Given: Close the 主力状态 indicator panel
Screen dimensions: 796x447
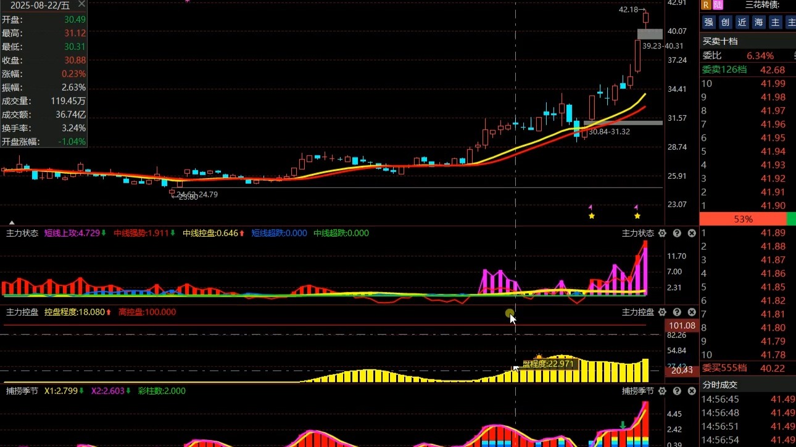Looking at the screenshot, I should click(x=692, y=234).
